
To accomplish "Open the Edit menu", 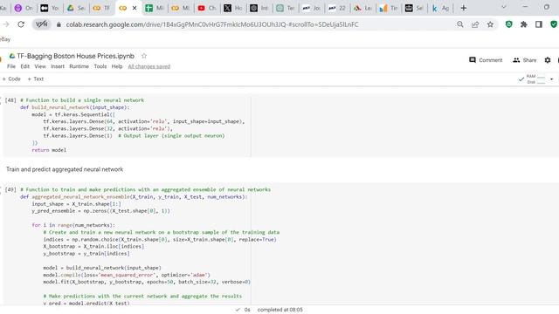I will point(25,66).
